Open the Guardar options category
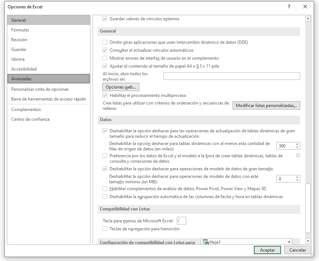Image resolution: width=319 pixels, height=261 pixels. 48,50
